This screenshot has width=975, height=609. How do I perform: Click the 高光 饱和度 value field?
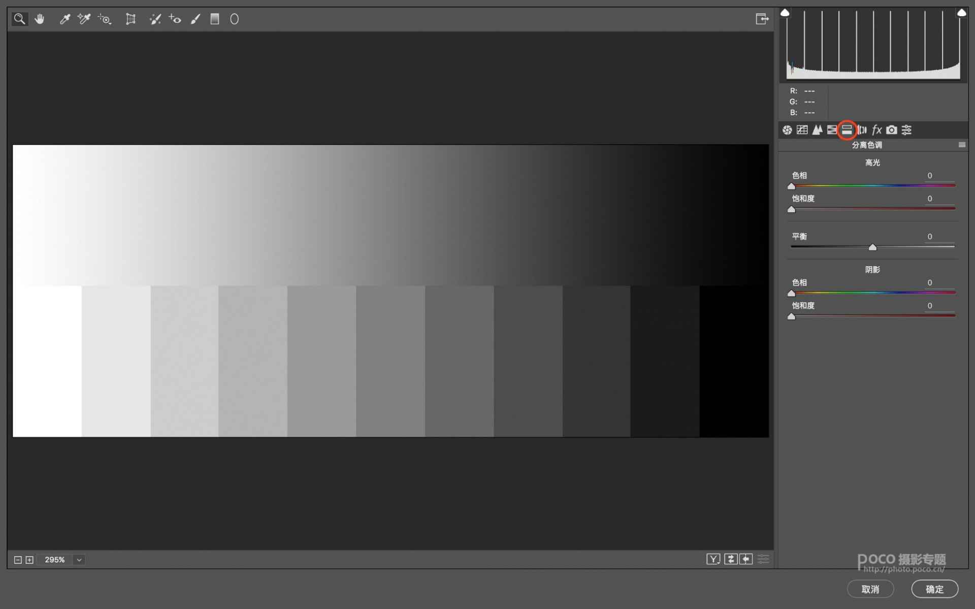[x=939, y=199]
